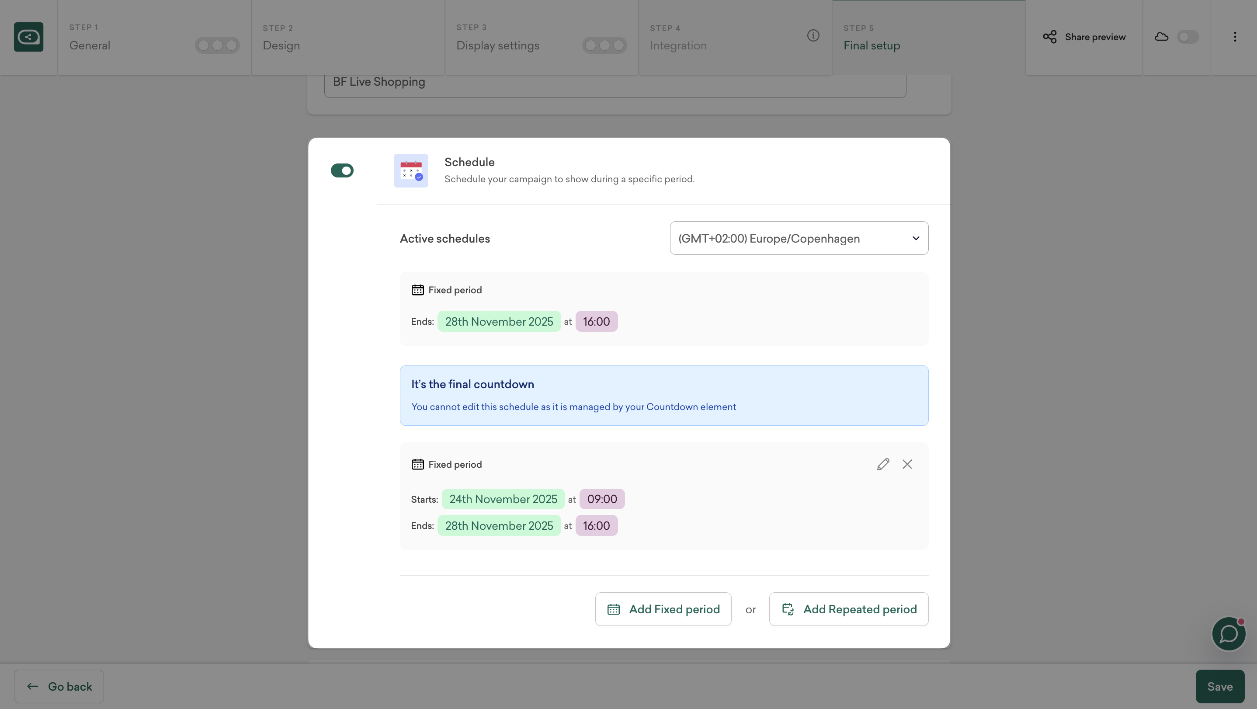
Task: Click the Integration info icon
Action: (x=813, y=35)
